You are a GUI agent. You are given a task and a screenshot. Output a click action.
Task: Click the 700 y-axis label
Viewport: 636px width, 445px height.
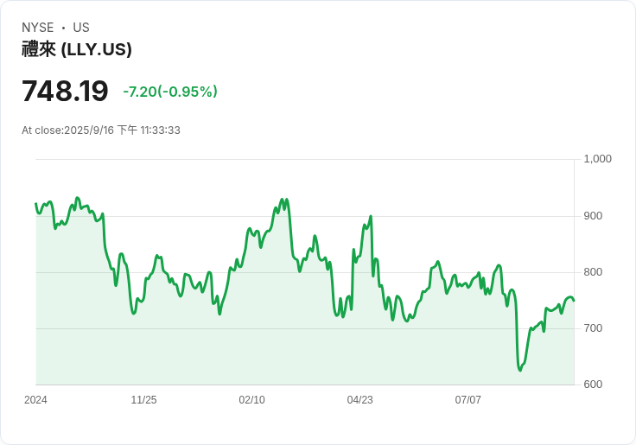click(594, 328)
